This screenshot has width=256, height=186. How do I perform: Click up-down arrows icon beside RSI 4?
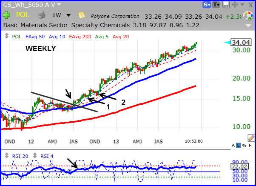[x=35, y=155]
